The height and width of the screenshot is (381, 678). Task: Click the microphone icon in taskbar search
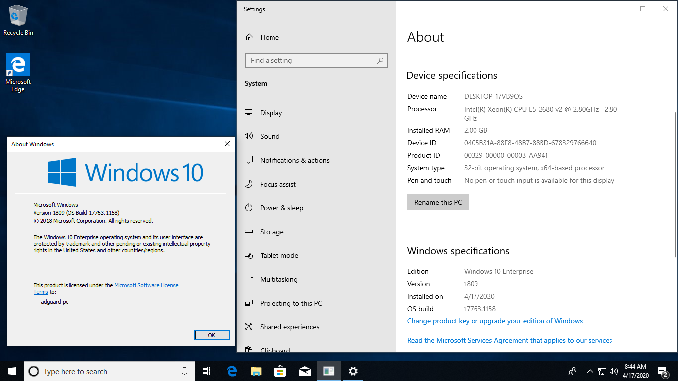coord(185,371)
